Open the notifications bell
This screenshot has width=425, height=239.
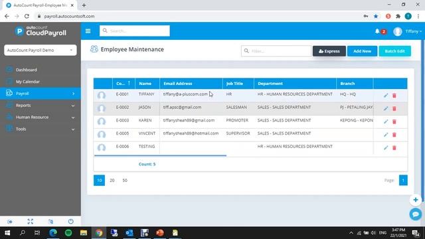[x=377, y=31]
